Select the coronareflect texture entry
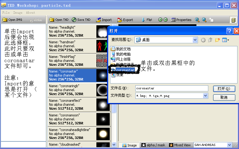 pos(79,105)
